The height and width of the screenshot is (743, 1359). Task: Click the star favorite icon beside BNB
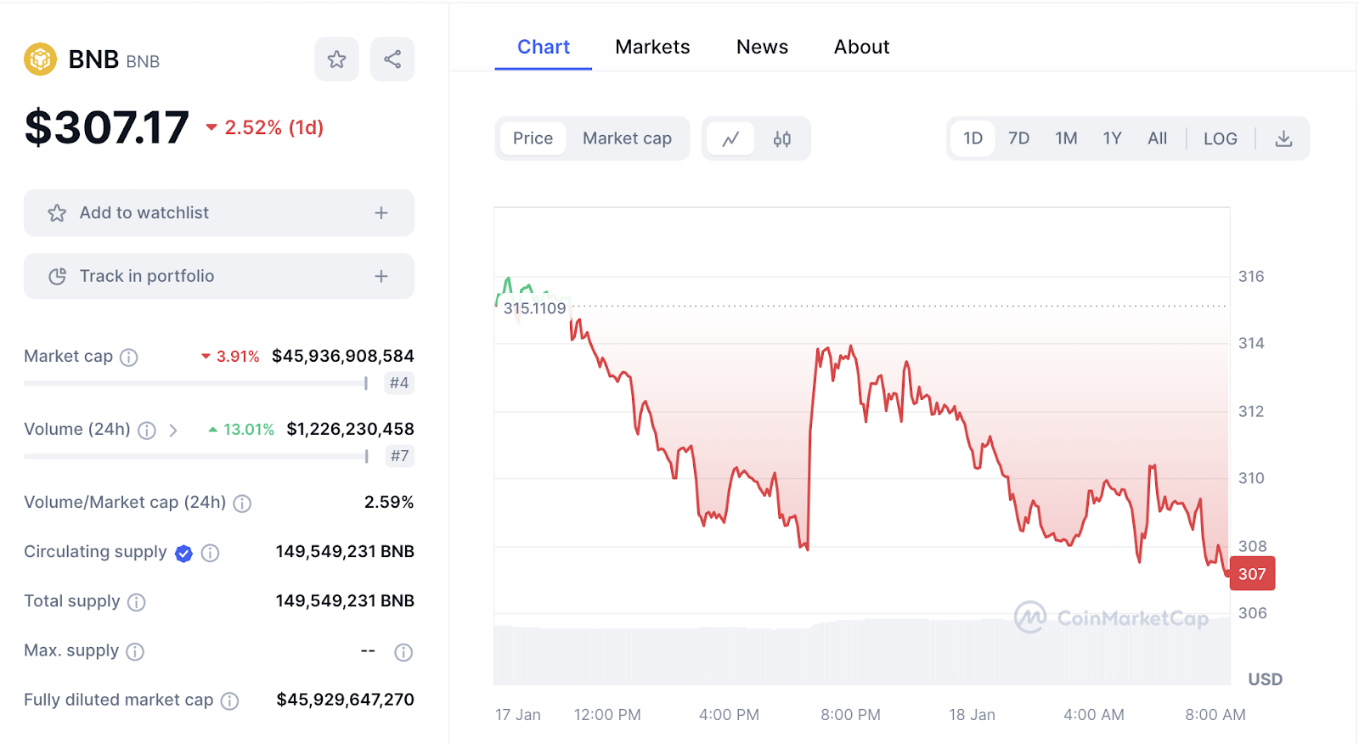pos(336,59)
